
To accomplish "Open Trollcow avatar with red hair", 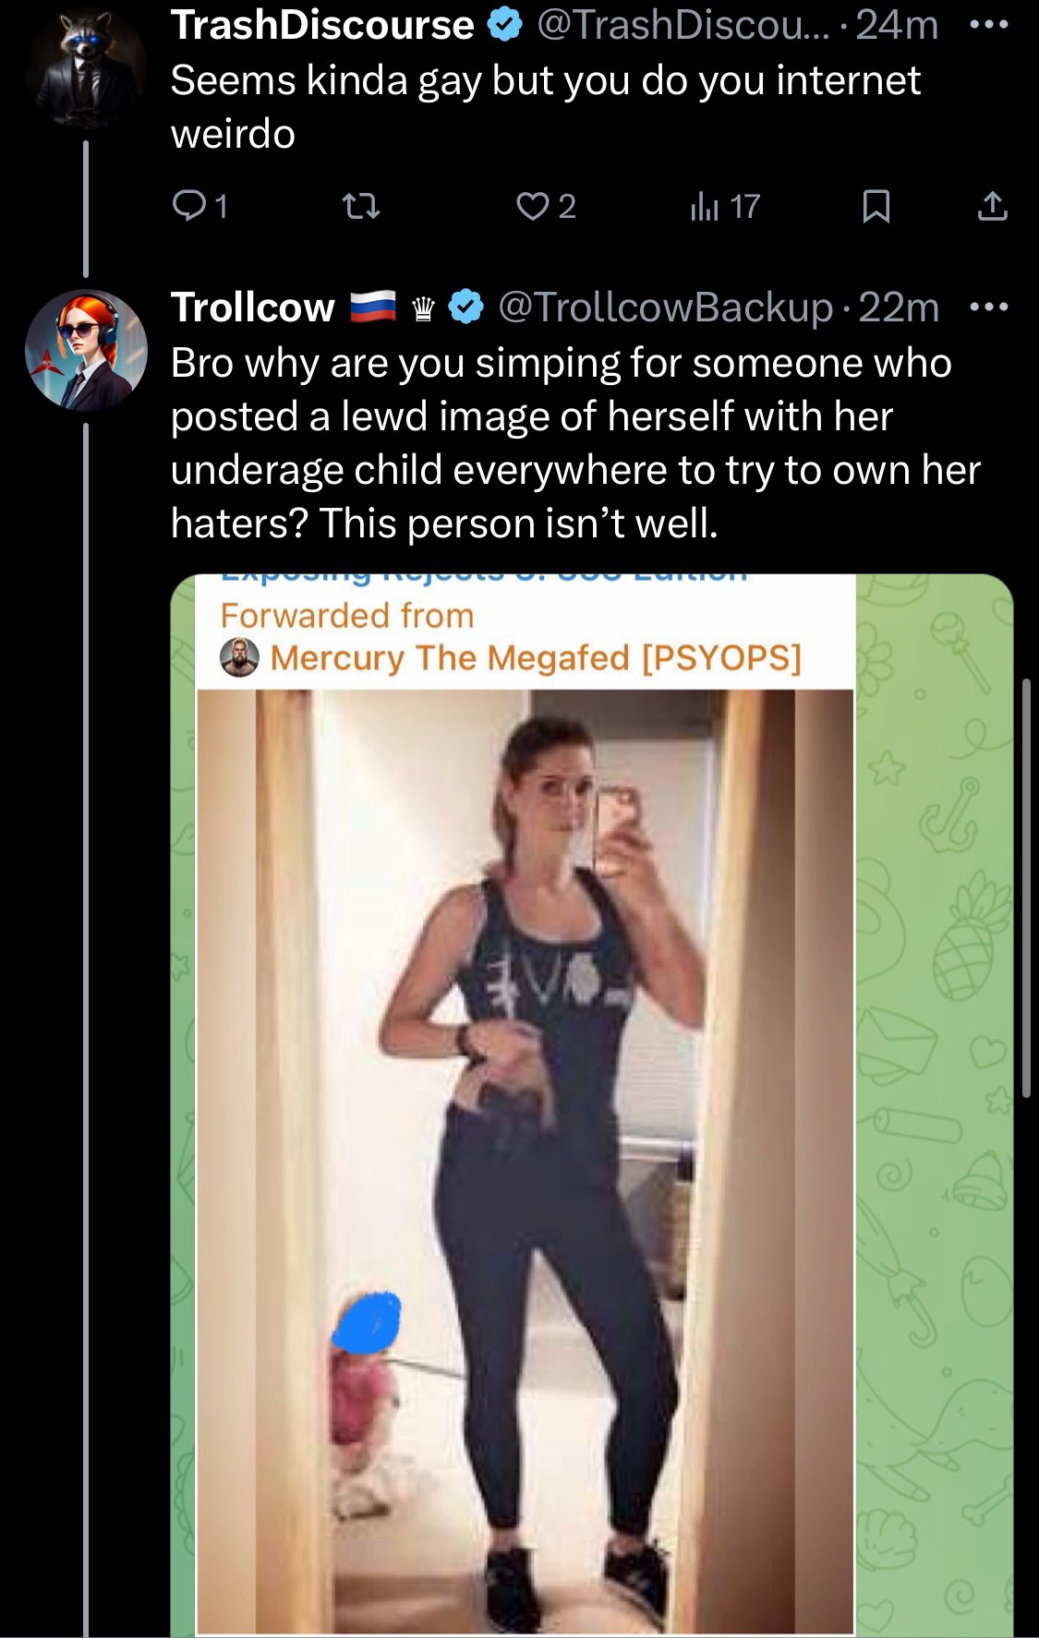I will pos(86,349).
